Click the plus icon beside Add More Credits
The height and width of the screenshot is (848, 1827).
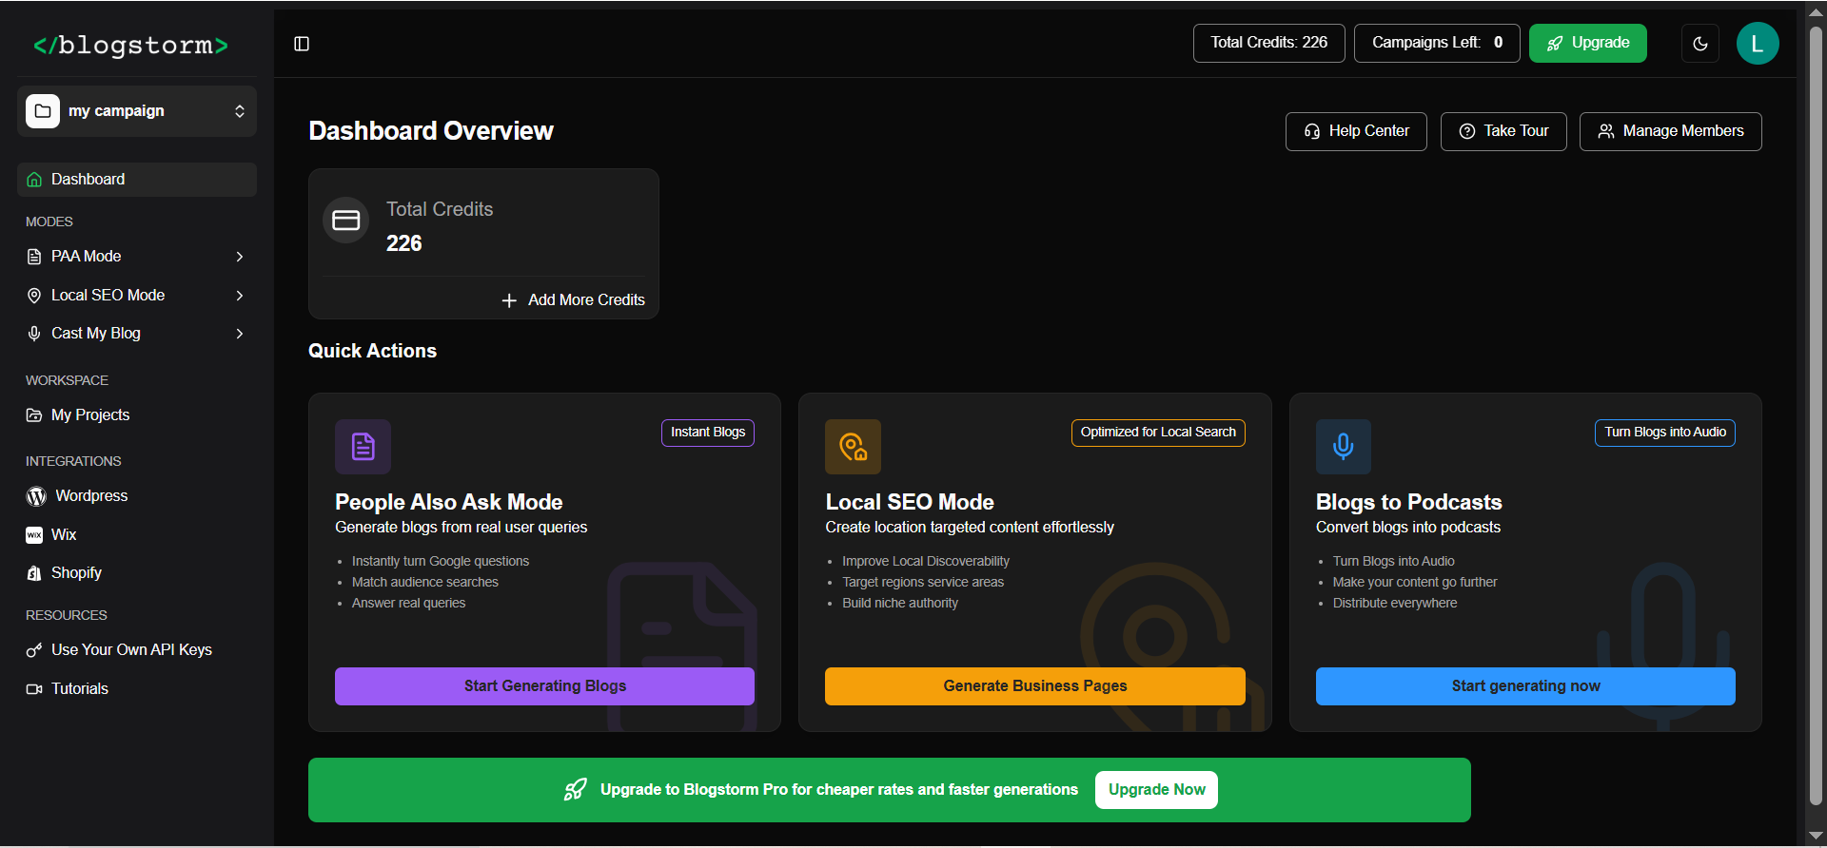click(x=509, y=300)
